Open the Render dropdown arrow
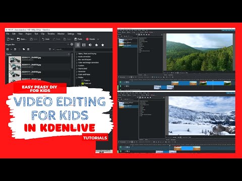Image resolution: width=242 pixels, height=181 pixels. 98,39
